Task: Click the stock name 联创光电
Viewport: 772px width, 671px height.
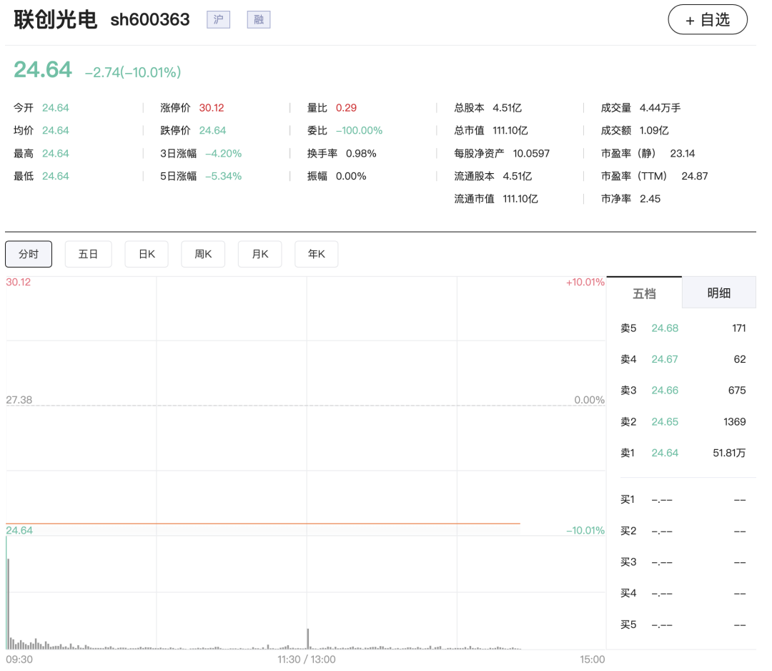Action: click(x=55, y=20)
